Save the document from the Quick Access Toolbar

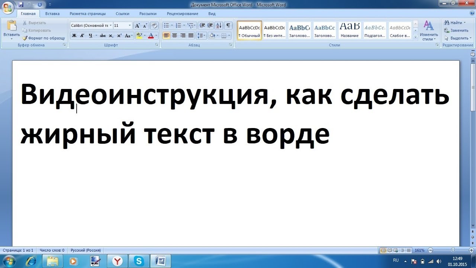21,4
